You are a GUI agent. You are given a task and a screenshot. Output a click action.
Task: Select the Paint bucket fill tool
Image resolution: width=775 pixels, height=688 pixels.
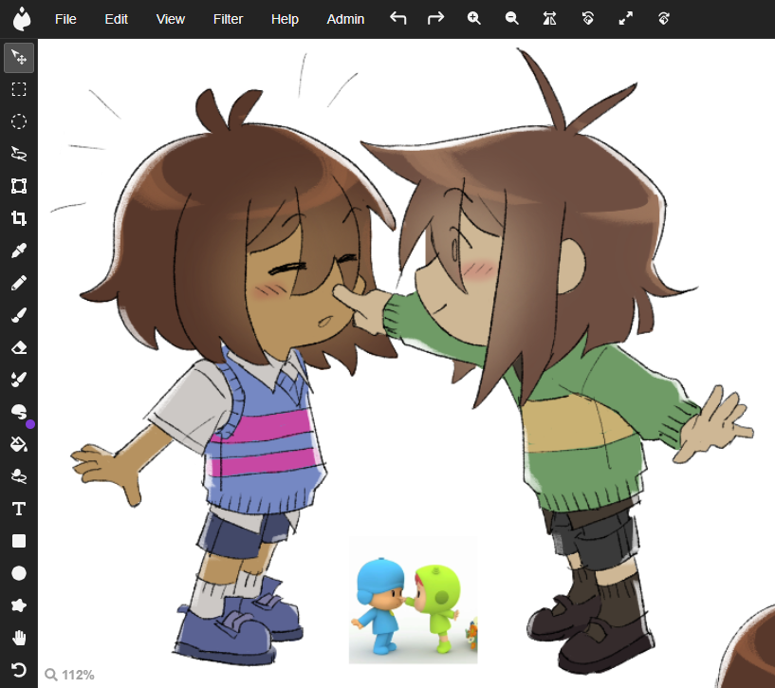click(19, 444)
